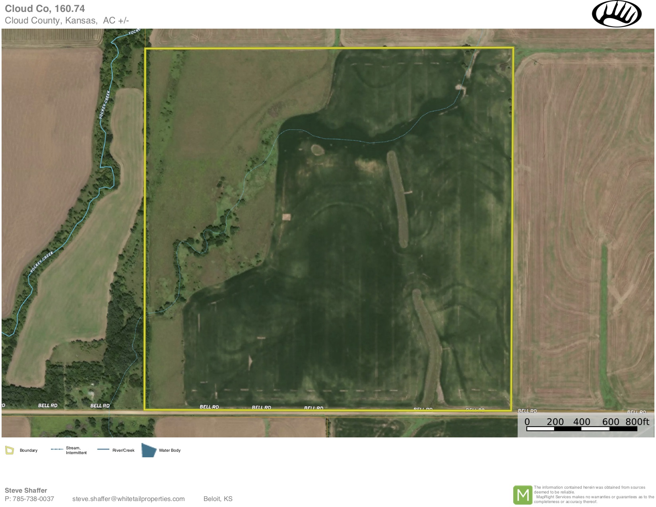Click the MapRight disclaimer text
This screenshot has height=507, width=656.
(594, 494)
